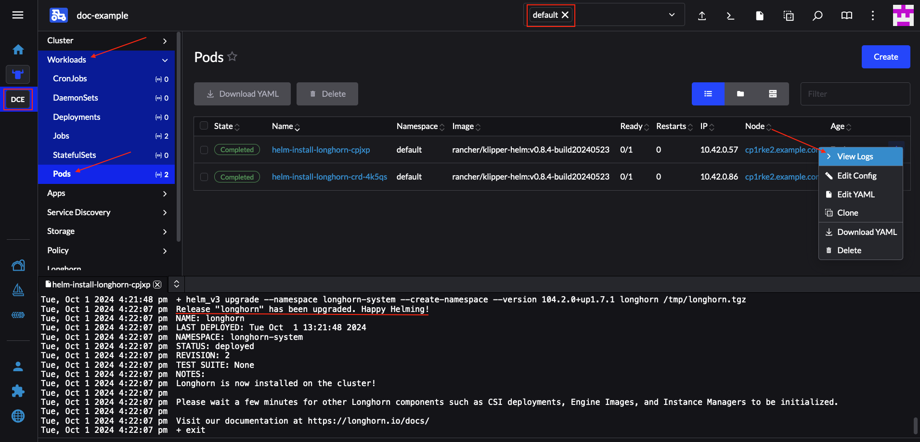
Task: Click the home icon in sidebar
Action: tap(18, 50)
